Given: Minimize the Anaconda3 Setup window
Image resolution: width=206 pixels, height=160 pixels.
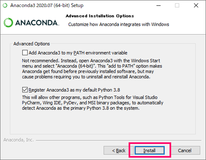Looking at the screenshot, I should [158, 6].
